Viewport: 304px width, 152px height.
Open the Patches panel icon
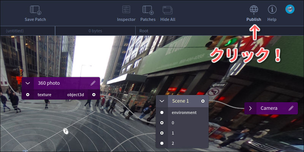coord(148,10)
